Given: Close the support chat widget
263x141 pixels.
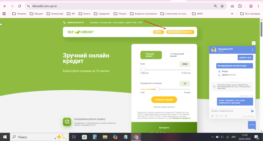Looking at the screenshot, I should pyautogui.click(x=254, y=43).
